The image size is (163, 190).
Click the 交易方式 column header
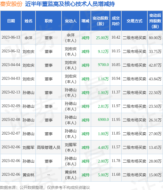(134, 21)
